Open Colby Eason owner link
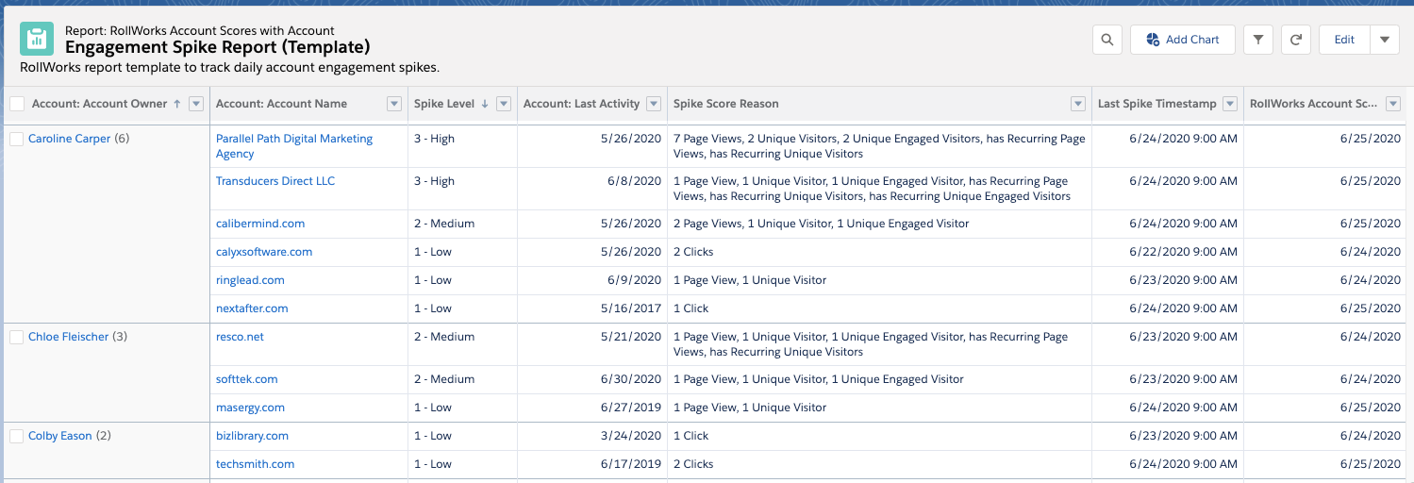 tap(60, 436)
